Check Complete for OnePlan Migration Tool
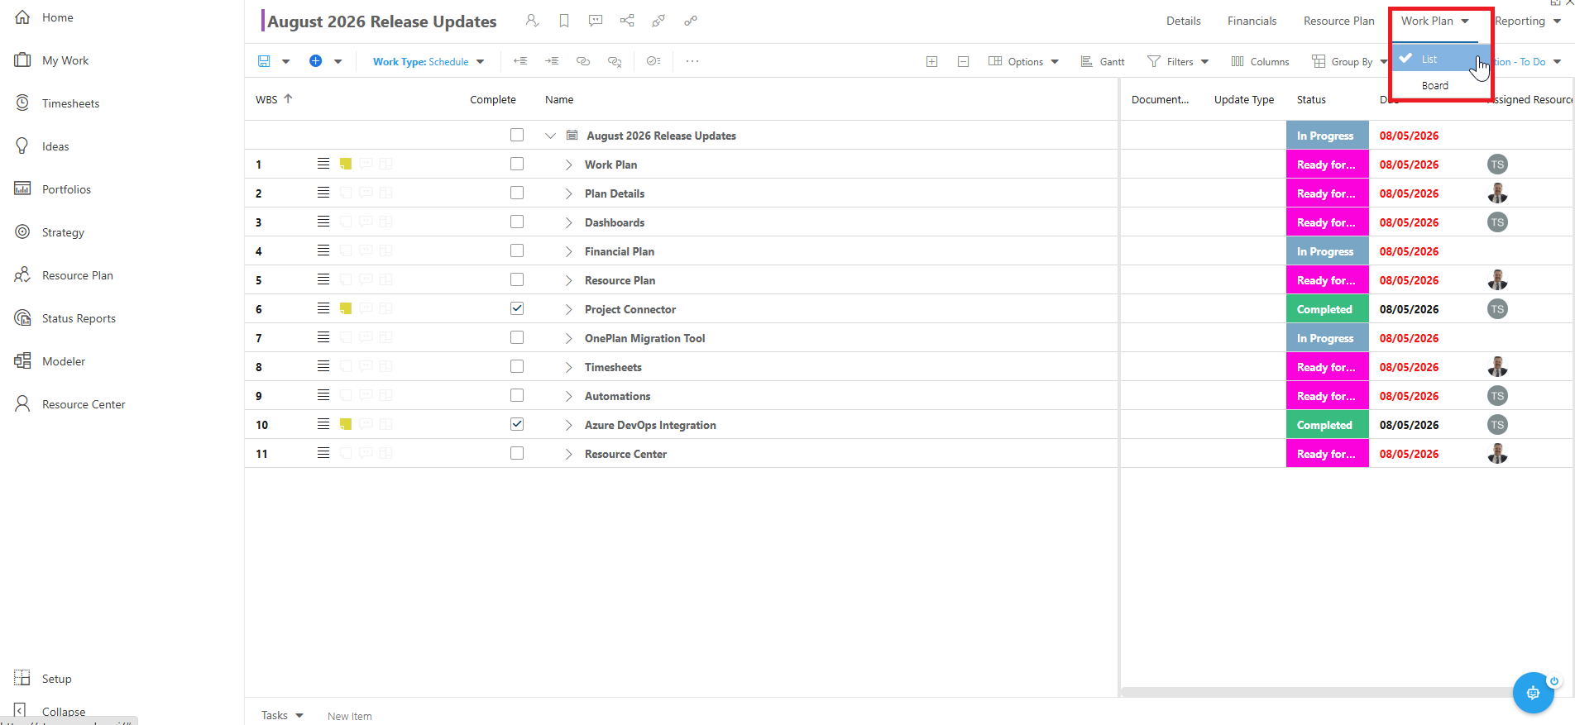This screenshot has width=1575, height=725. [517, 337]
